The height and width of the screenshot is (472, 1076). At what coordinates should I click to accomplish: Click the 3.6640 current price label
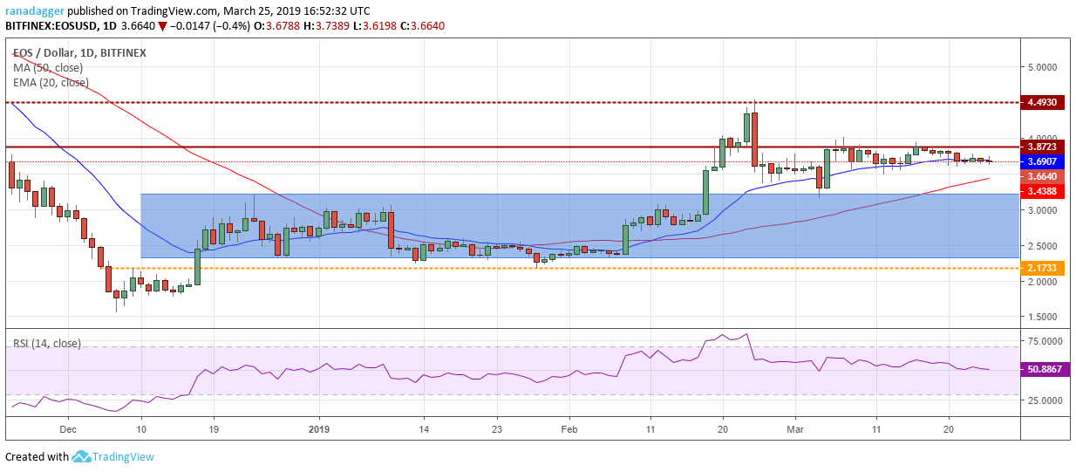point(1042,176)
